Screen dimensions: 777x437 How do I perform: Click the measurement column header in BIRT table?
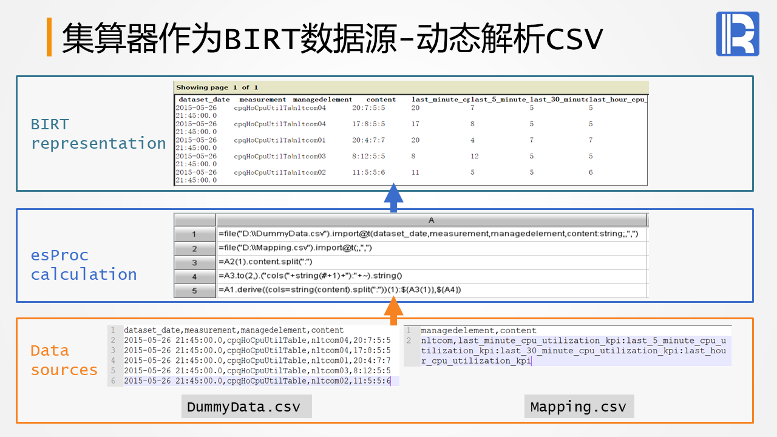[x=262, y=100]
